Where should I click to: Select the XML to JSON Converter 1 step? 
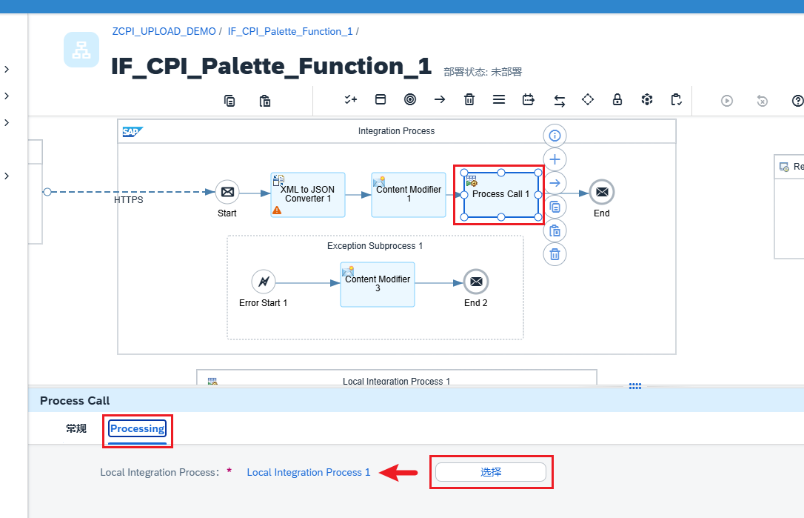coord(308,195)
